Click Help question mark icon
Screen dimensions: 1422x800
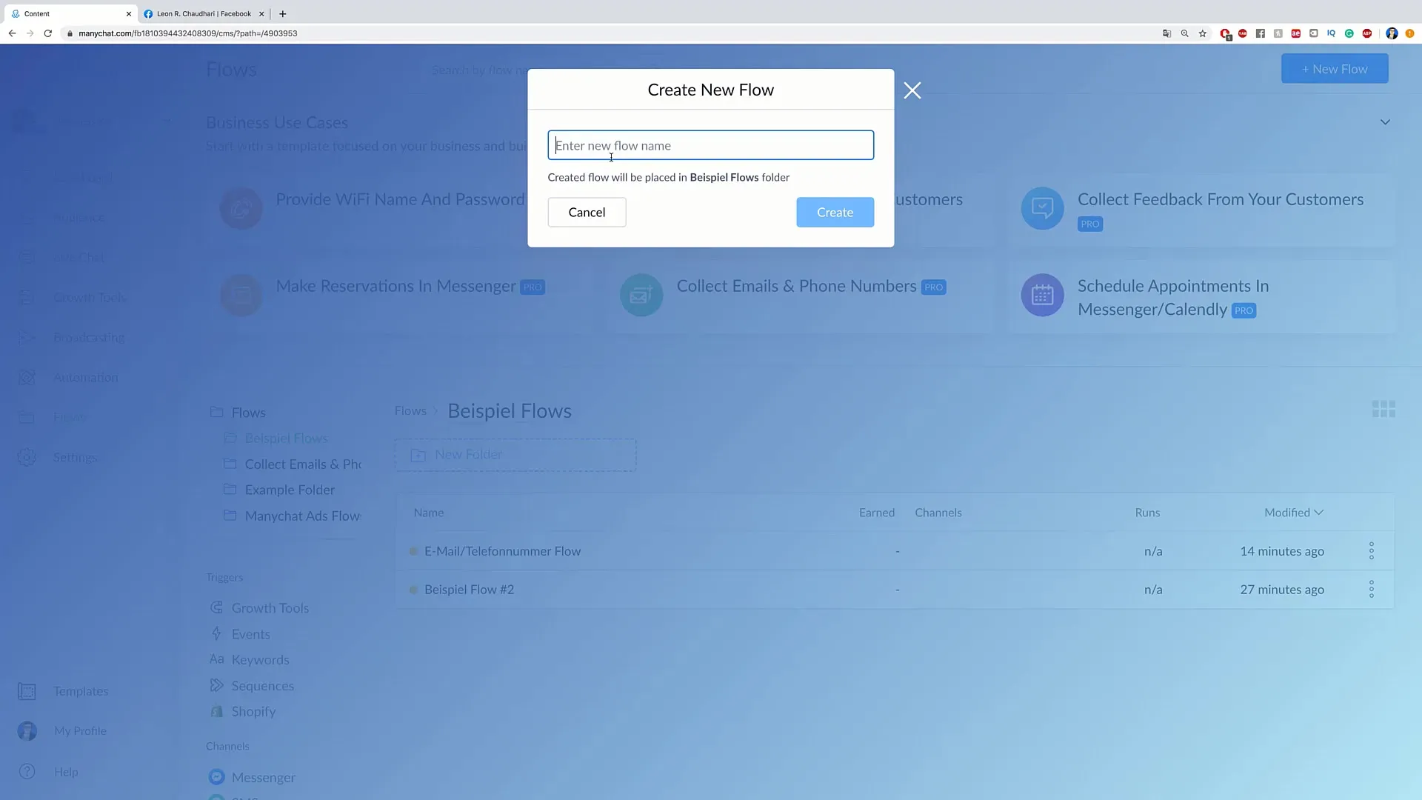(27, 772)
